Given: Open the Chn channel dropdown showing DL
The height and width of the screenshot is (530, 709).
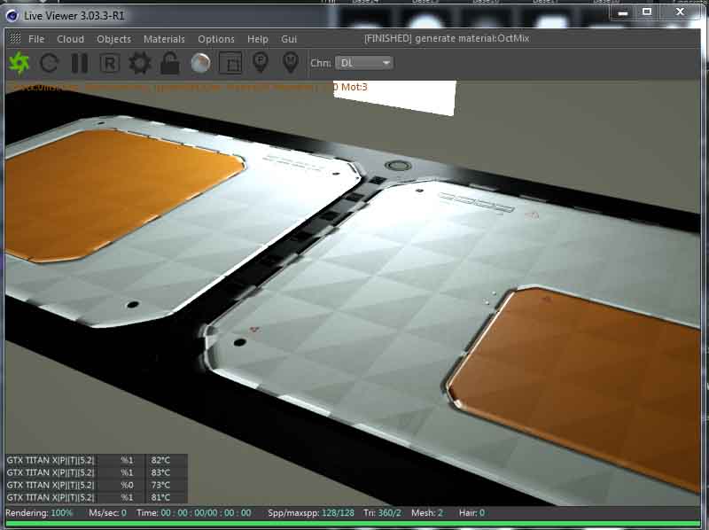Looking at the screenshot, I should tap(364, 63).
